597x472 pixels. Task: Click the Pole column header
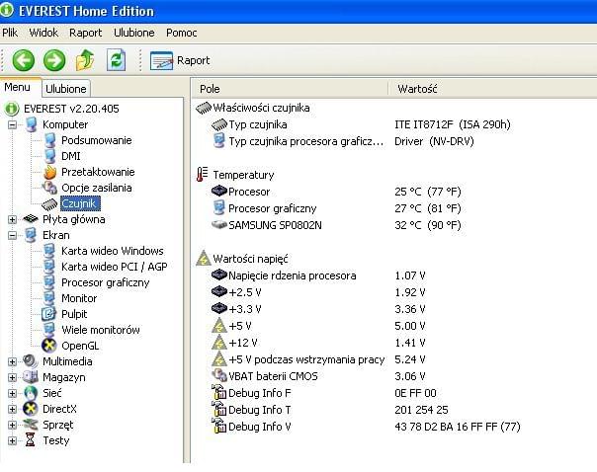pos(291,89)
